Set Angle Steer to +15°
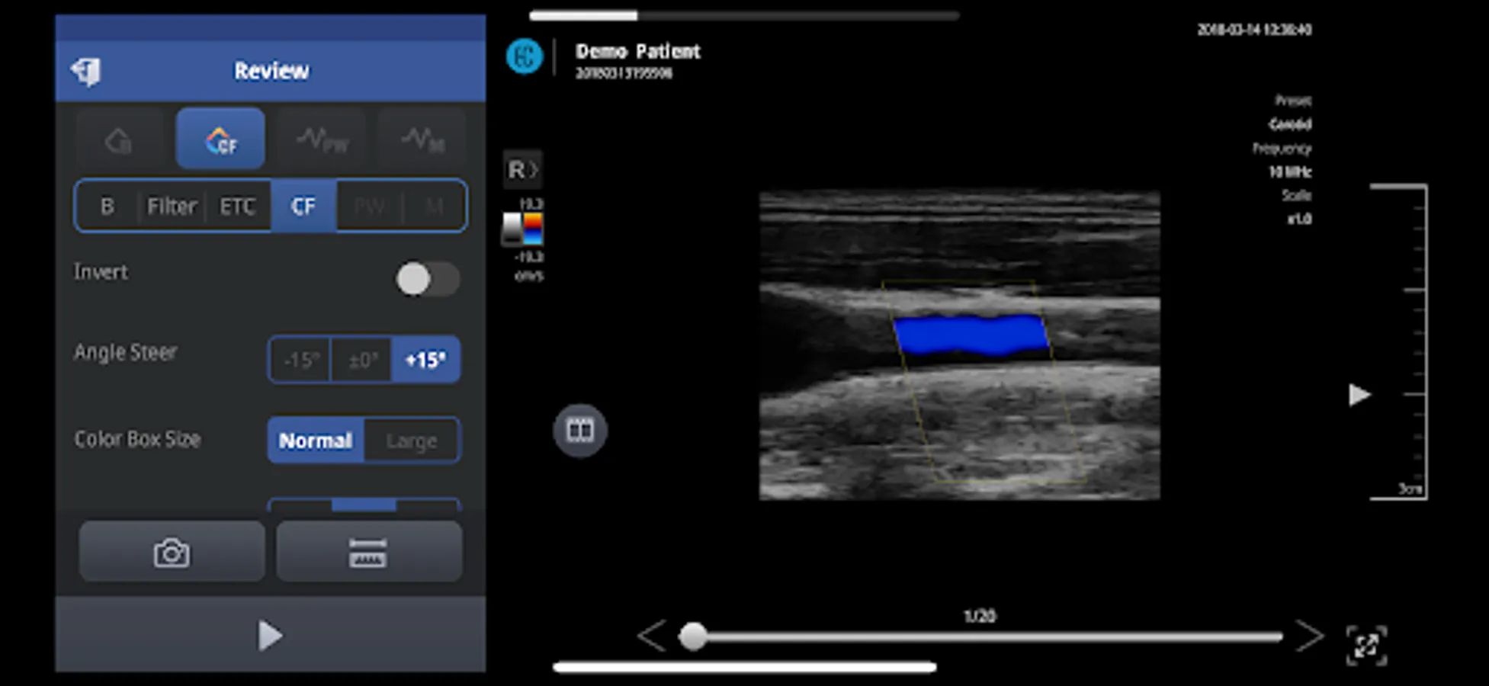 (x=425, y=359)
